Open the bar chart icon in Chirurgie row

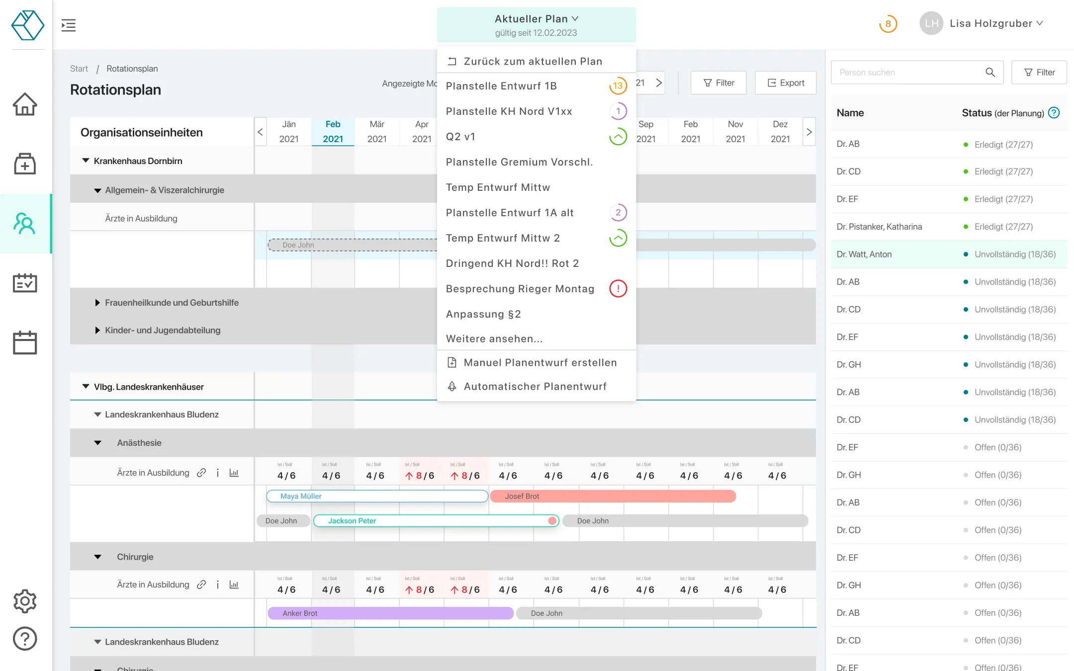(234, 585)
